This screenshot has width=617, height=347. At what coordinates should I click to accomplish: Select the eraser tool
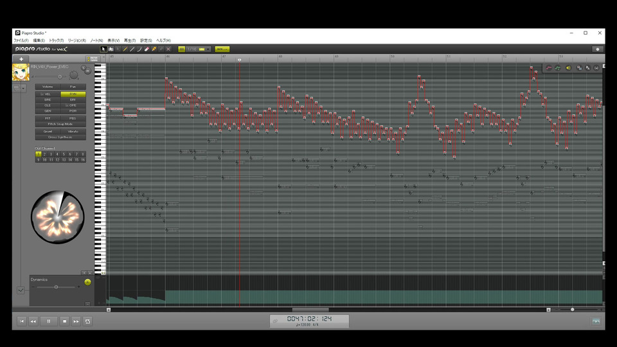(147, 49)
